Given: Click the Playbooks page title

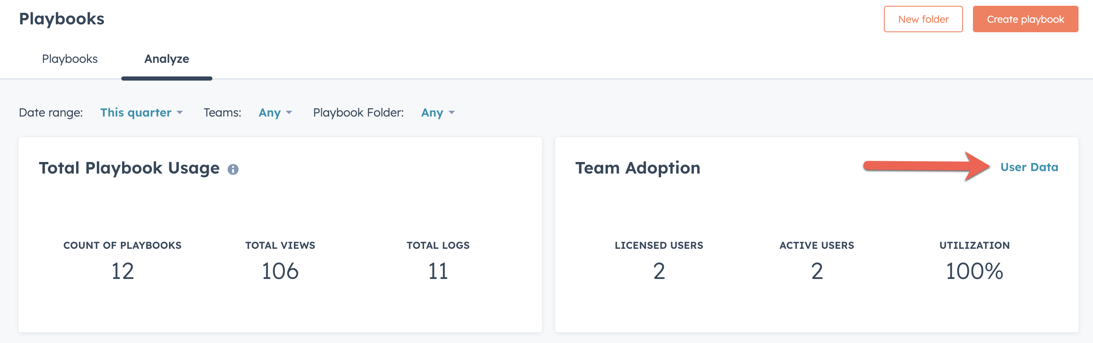Looking at the screenshot, I should point(62,19).
